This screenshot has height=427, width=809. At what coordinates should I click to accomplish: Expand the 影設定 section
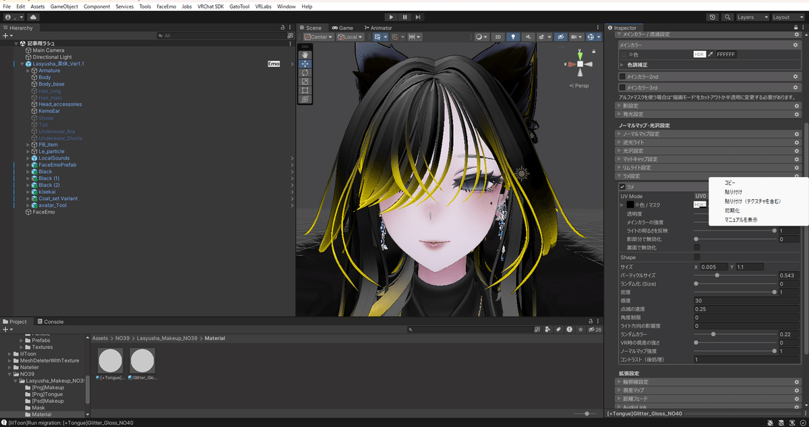[x=709, y=106]
